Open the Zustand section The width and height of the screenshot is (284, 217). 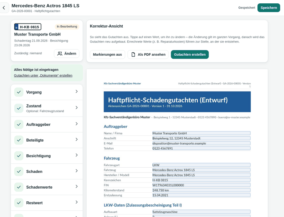[x=47, y=108]
